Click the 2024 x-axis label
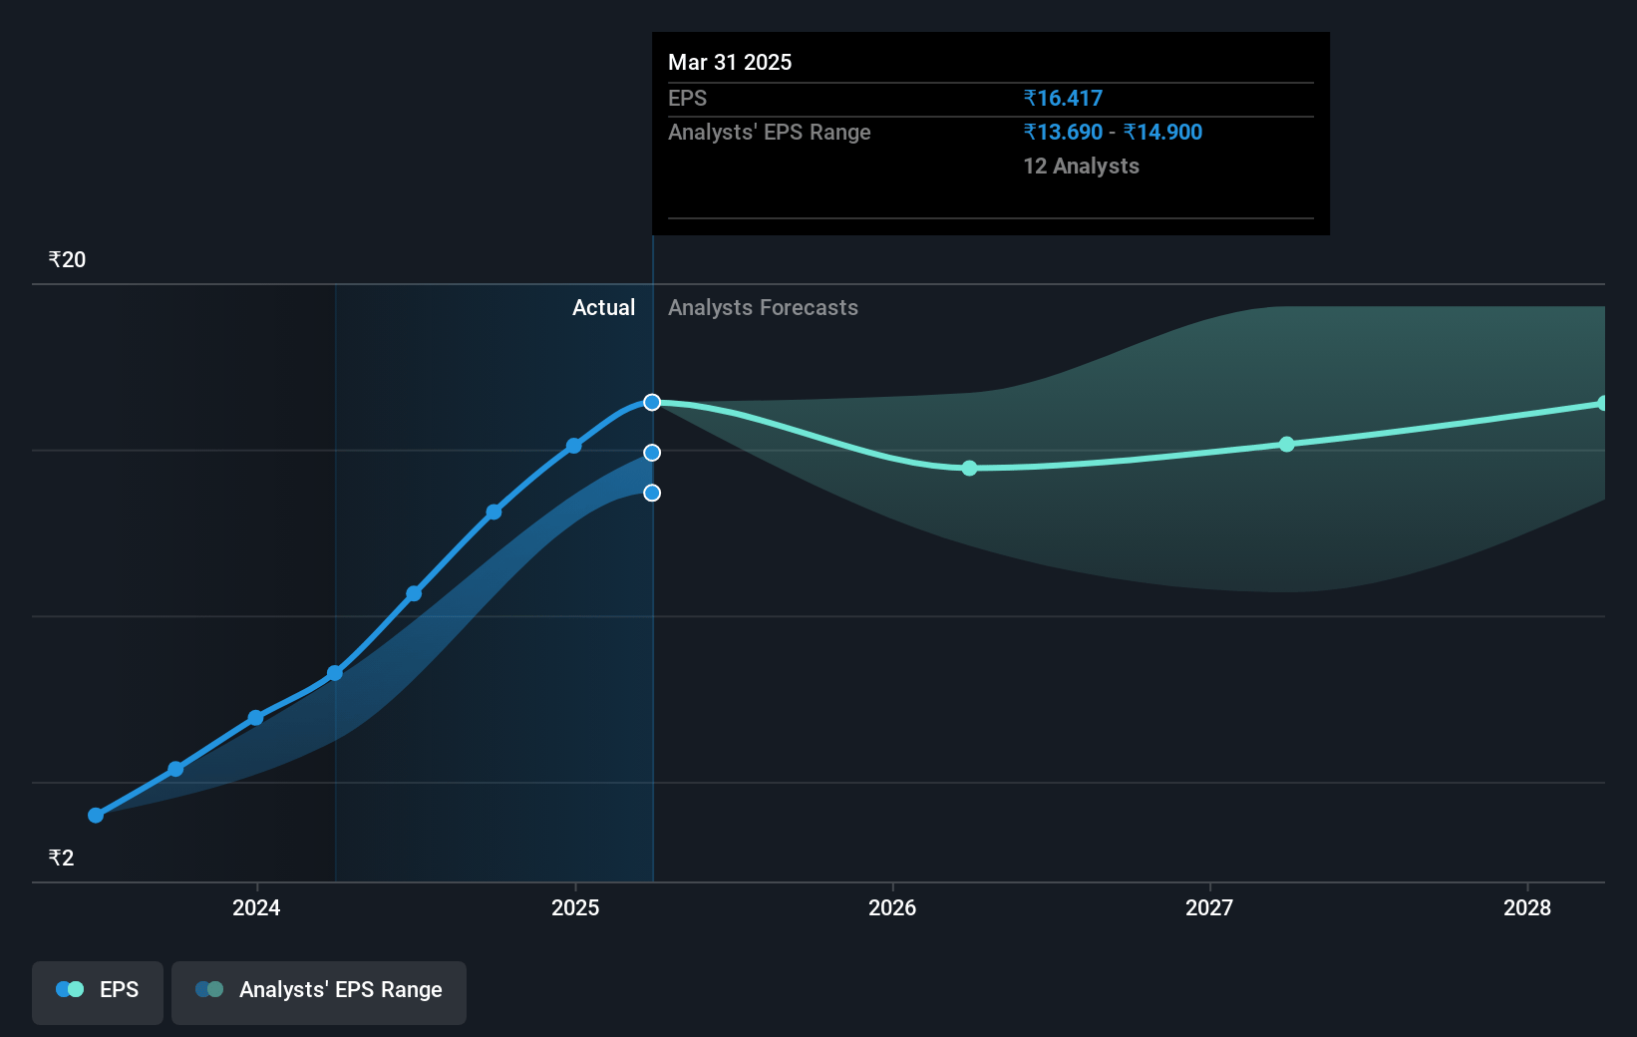1637x1037 pixels. click(x=256, y=907)
